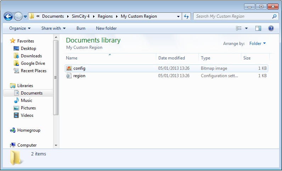Screen dimensions: 282x171
Task: Open the Share with menu
Action: [x=53, y=28]
